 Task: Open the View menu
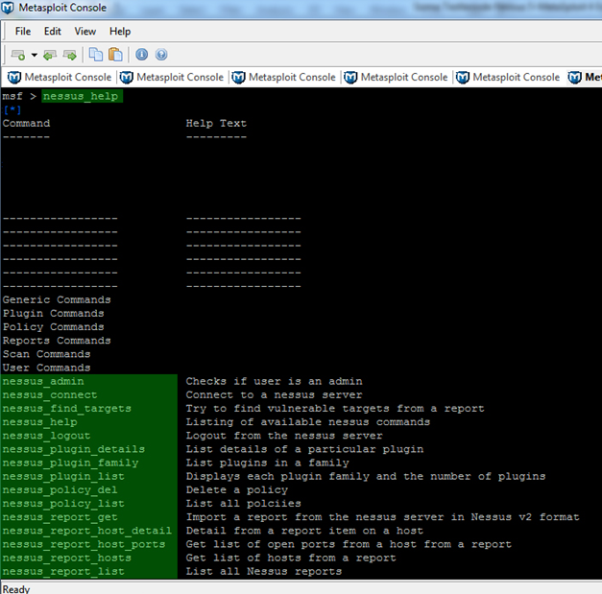[x=84, y=31]
